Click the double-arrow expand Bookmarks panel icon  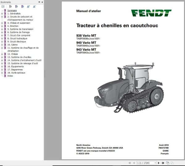[x=39, y=2]
